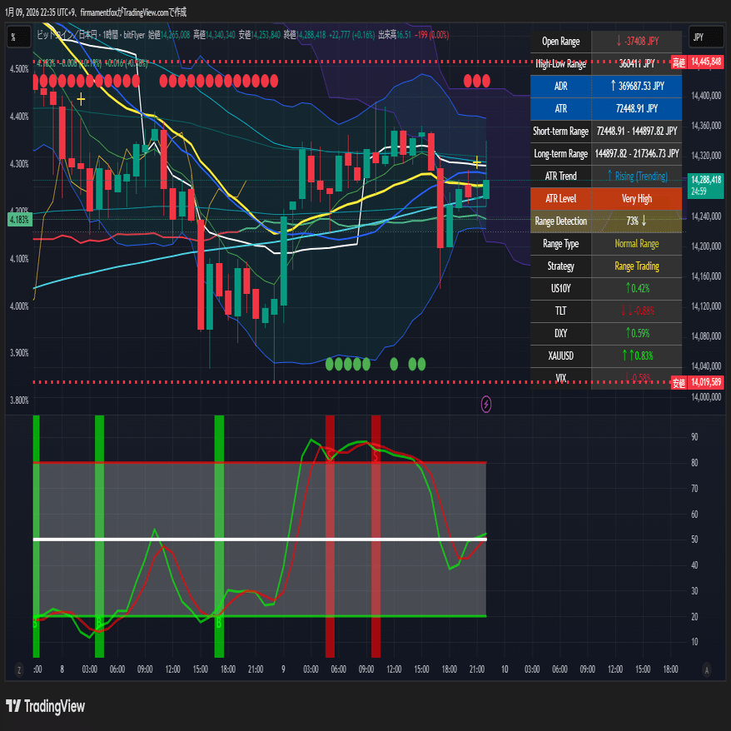Click the XAUUSD '0.83%' value
This screenshot has height=731, width=731.
(x=637, y=356)
